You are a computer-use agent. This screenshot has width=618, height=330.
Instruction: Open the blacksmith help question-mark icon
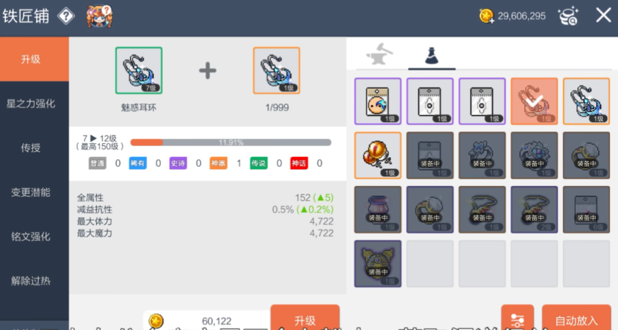click(x=66, y=16)
